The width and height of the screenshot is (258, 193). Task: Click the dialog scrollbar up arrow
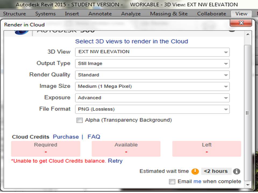tap(248, 35)
